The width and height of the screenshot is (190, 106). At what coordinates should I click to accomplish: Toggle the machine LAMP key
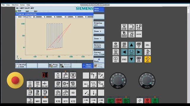[x=58, y=75]
